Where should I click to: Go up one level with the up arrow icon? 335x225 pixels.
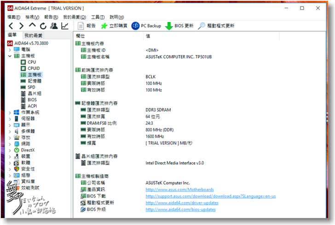pos(32,25)
